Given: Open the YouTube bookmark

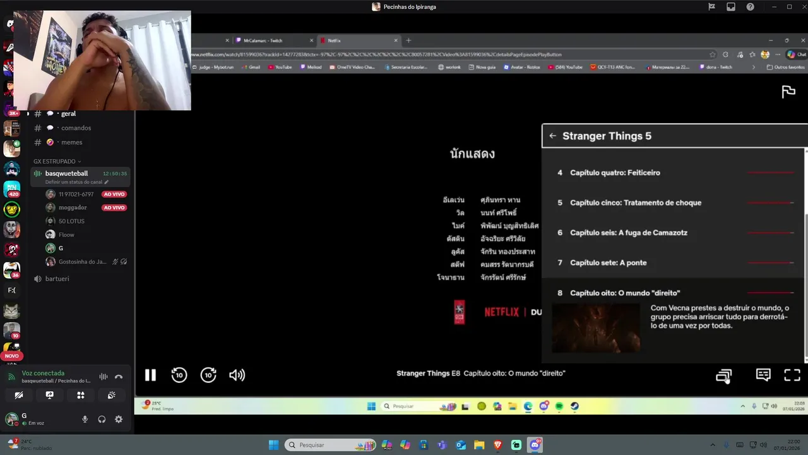Looking at the screenshot, I should (280, 67).
